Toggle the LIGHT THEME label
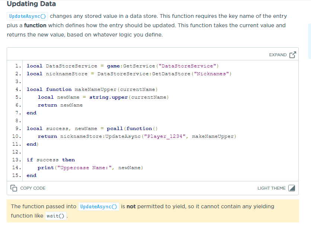Screen dimensions: 311x225 271,188
